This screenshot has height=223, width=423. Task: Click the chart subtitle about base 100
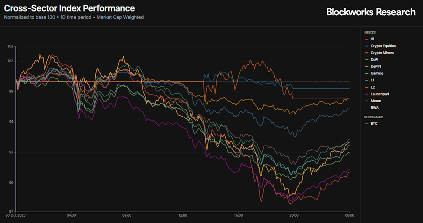(x=74, y=17)
